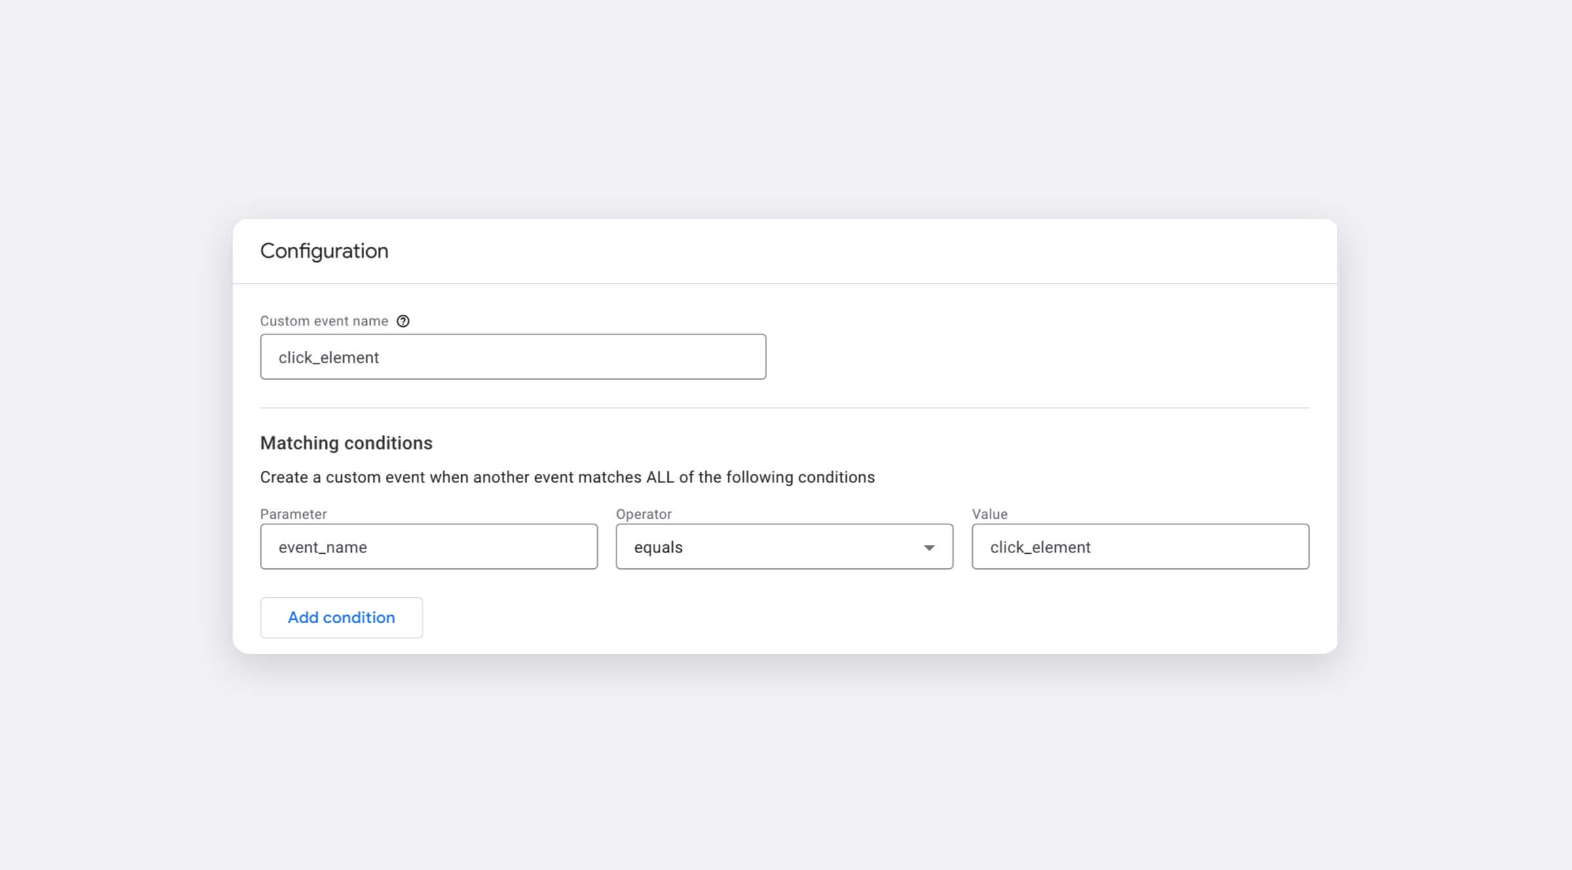The height and width of the screenshot is (870, 1572).
Task: Open the Operator dropdown showing equals
Action: point(784,547)
